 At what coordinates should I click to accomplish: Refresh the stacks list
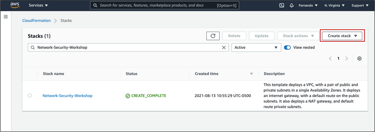point(213,36)
